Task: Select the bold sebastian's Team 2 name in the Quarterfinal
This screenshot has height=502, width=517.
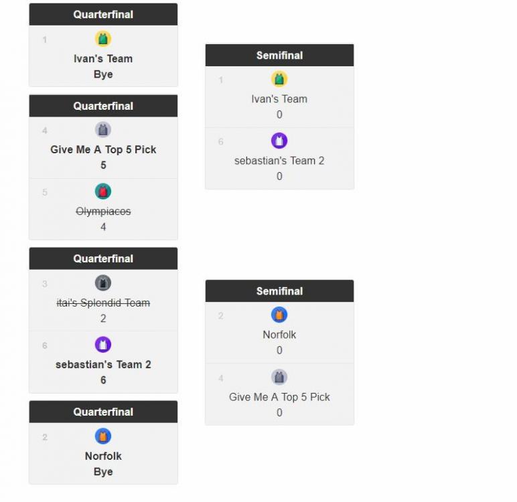Action: pos(103,365)
